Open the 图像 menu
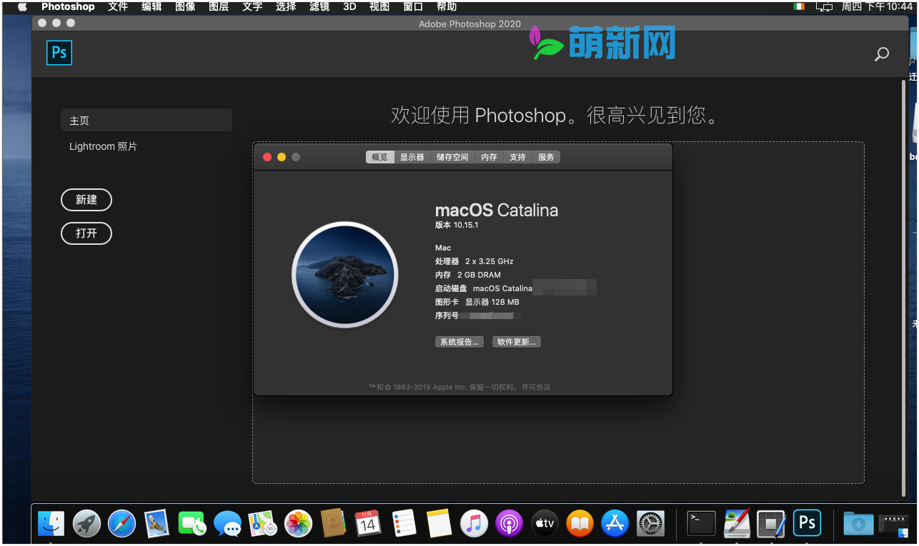This screenshot has height=546, width=919. coord(185,6)
